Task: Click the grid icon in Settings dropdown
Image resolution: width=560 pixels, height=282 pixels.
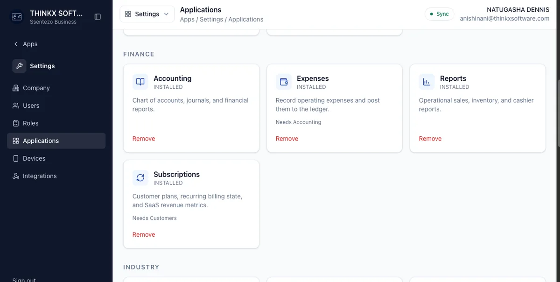Action: [x=128, y=14]
